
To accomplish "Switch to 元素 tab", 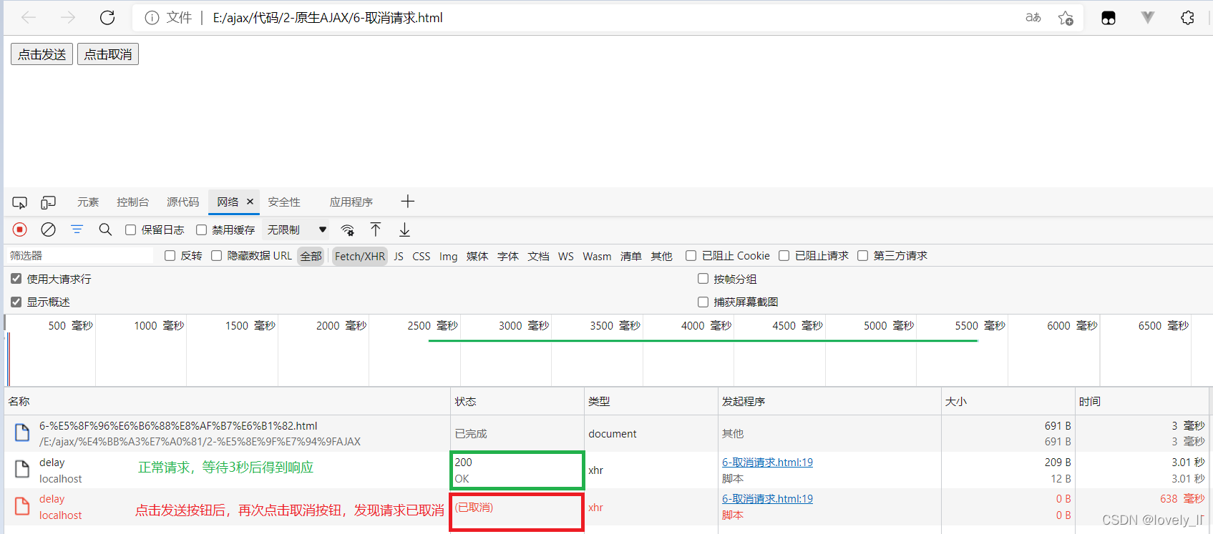I will pyautogui.click(x=88, y=202).
